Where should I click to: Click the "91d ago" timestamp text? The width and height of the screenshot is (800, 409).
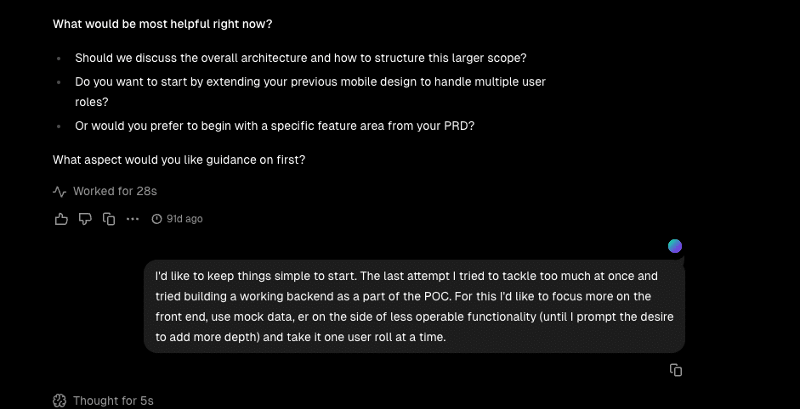(x=184, y=219)
